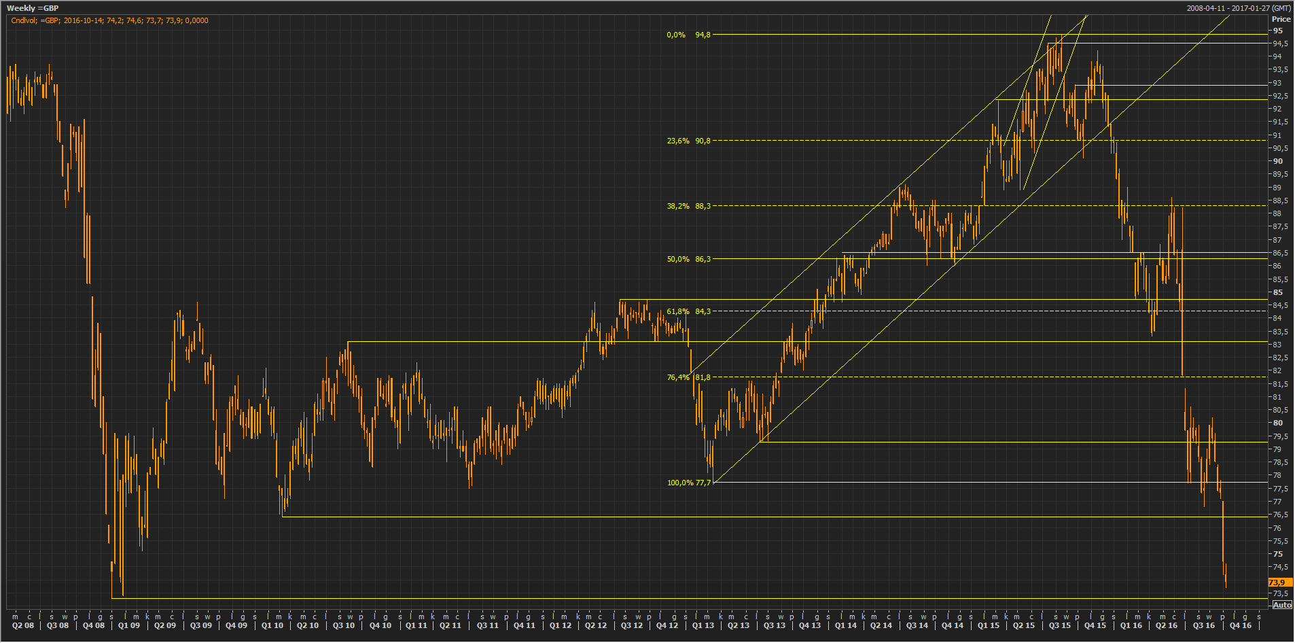The image size is (1295, 643).
Task: Select the 61,8% 84,3 Fibonacci label
Action: point(688,311)
